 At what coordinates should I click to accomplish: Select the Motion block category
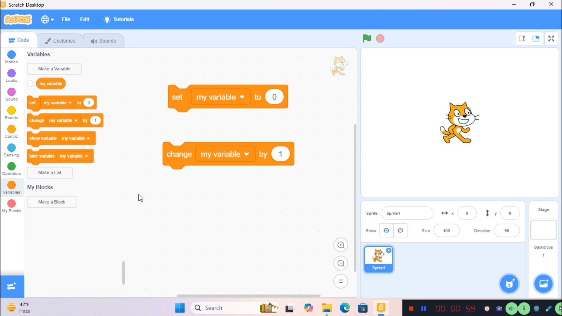pos(11,57)
